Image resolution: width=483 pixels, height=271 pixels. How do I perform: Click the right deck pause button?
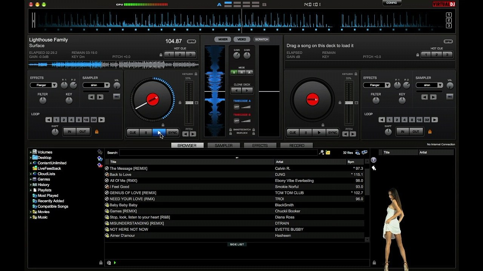pyautogui.click(x=306, y=132)
